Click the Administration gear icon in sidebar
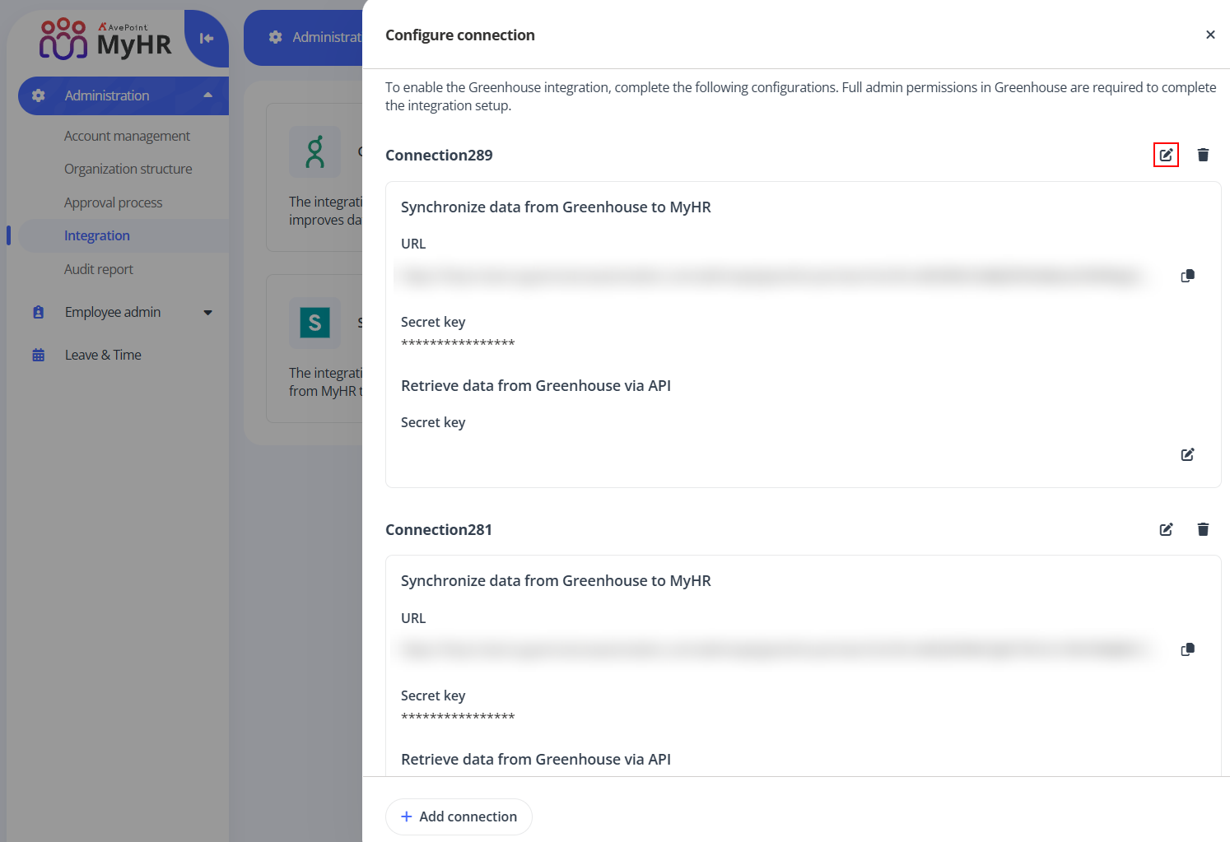Screen dimensions: 1230x842 tap(38, 95)
